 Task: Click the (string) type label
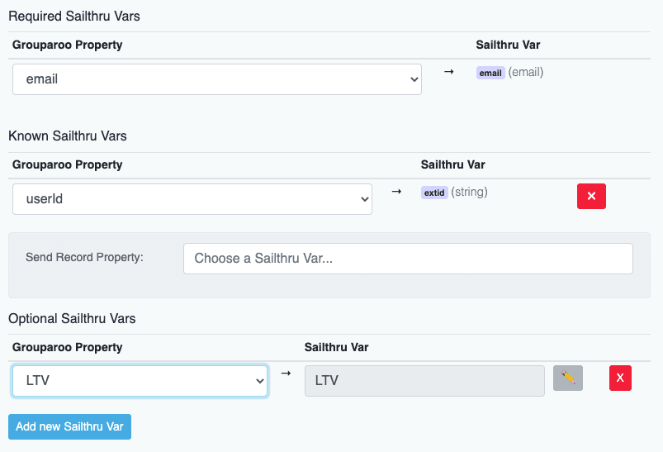(x=469, y=193)
